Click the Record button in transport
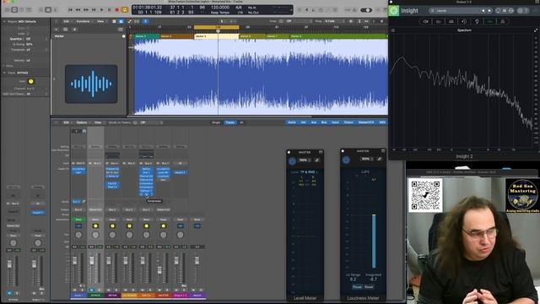Viewport: 540px width, 304px height. click(116, 10)
